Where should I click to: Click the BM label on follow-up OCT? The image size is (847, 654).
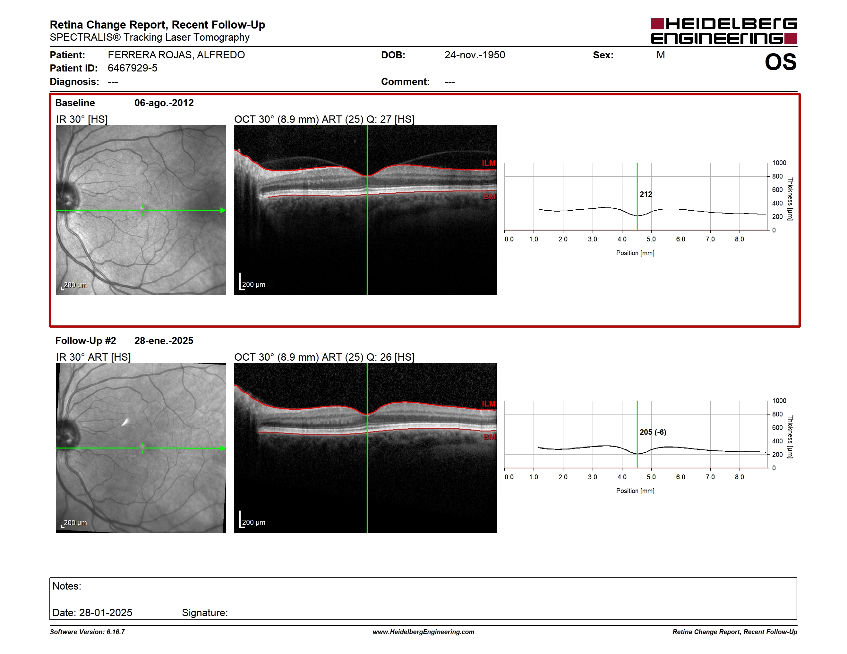489,437
